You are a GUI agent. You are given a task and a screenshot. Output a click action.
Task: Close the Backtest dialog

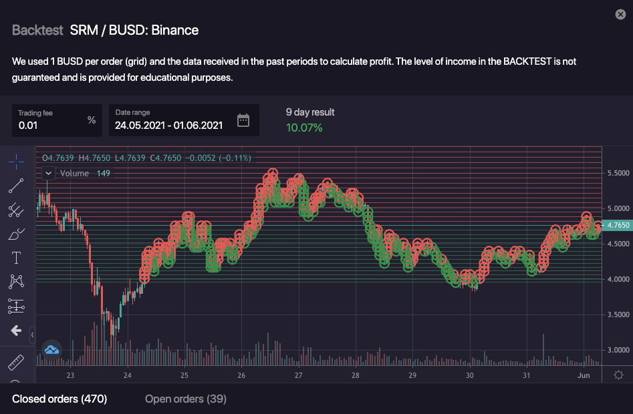[x=620, y=15]
